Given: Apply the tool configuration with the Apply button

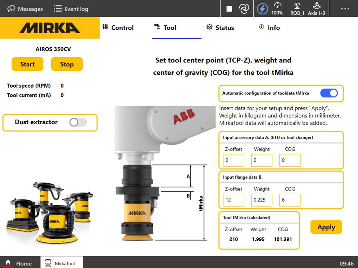Looking at the screenshot, I should pyautogui.click(x=326, y=227).
